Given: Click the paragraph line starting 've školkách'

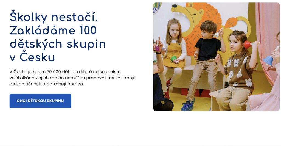Looking at the screenshot, I should 72,78.
